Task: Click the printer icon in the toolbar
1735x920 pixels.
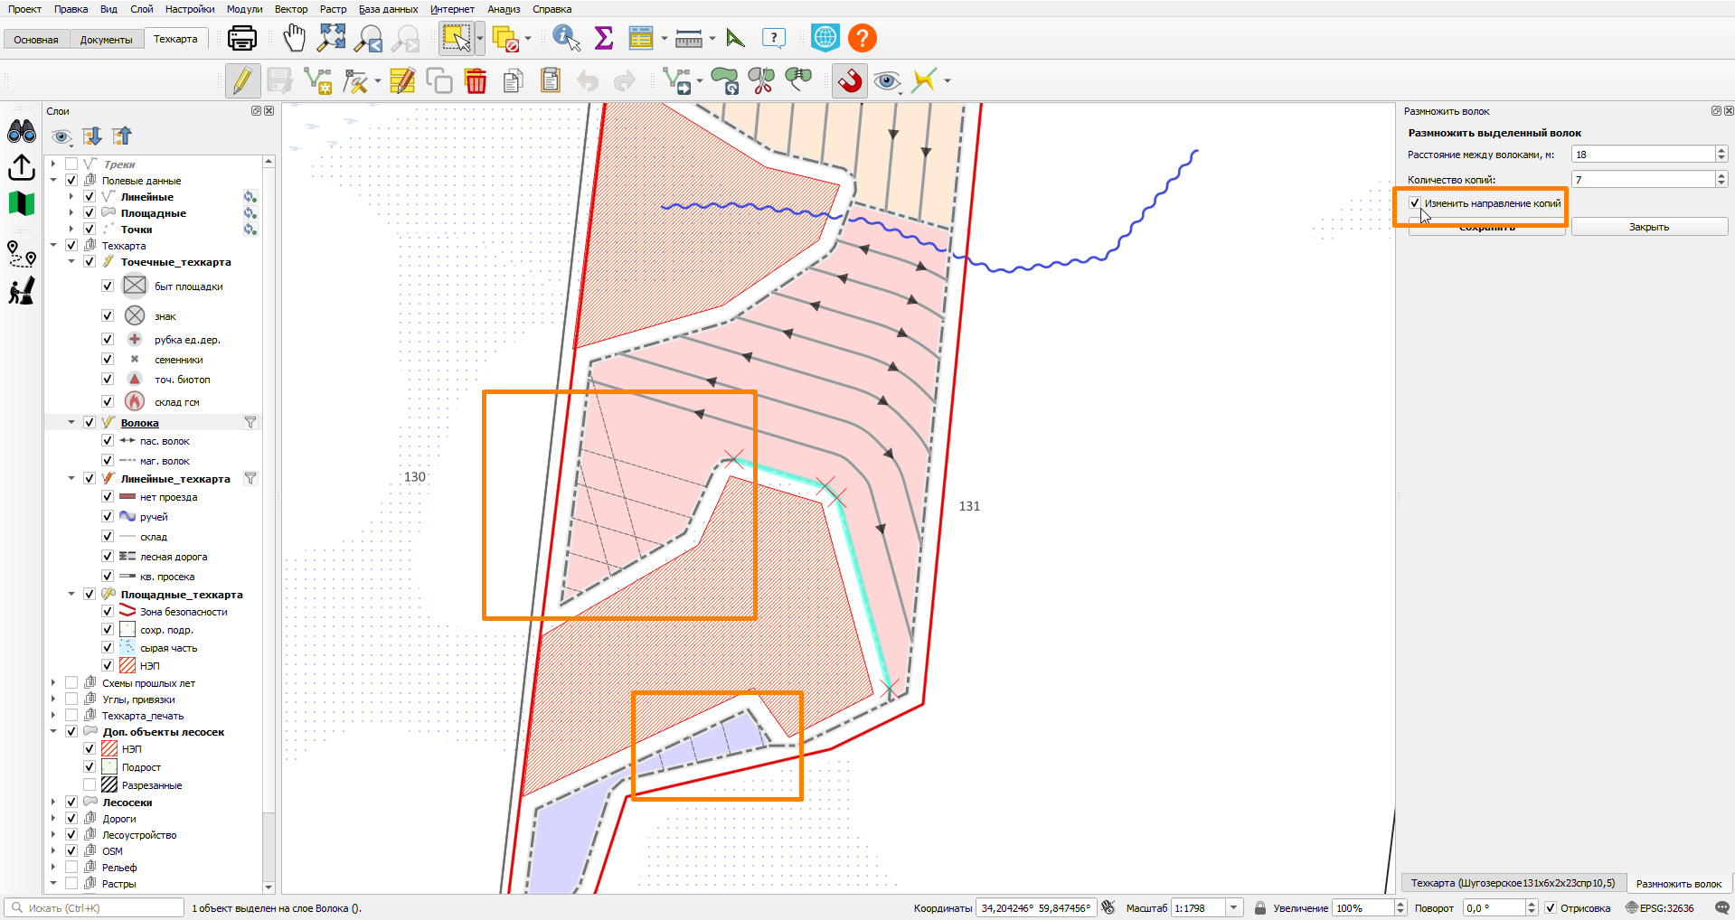Action: tap(242, 38)
